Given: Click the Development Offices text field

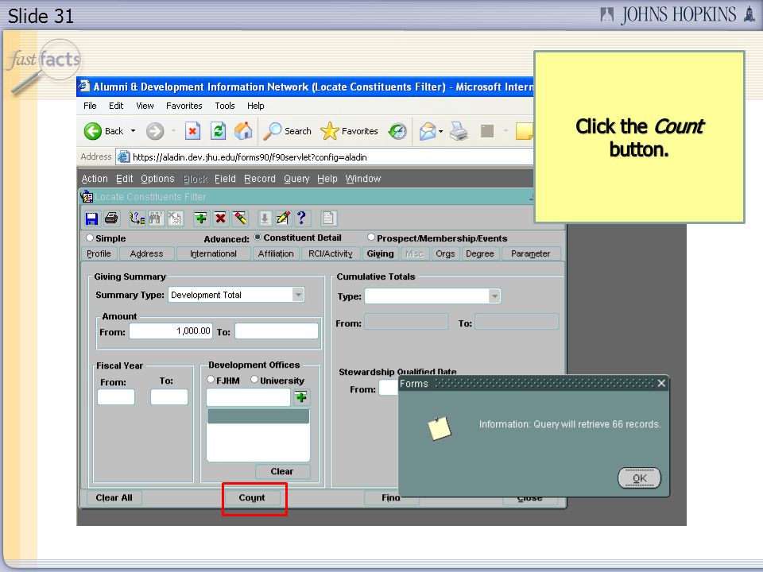Looking at the screenshot, I should (248, 397).
